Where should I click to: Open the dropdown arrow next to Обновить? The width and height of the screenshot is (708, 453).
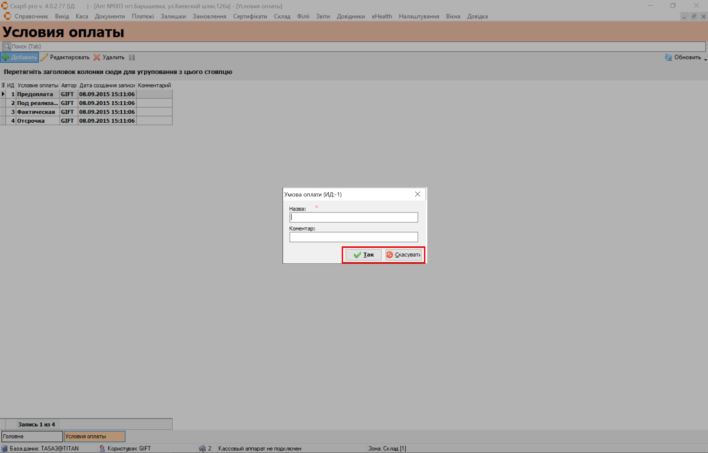[x=705, y=59]
